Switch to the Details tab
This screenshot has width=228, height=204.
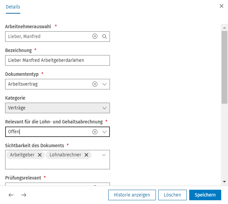click(x=13, y=7)
